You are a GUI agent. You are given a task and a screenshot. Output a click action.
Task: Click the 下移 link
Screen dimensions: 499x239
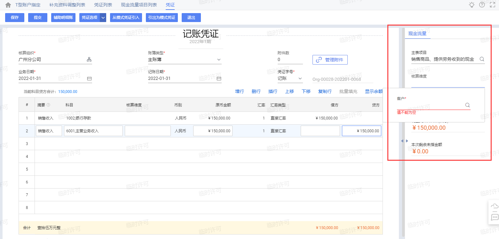coord(306,91)
